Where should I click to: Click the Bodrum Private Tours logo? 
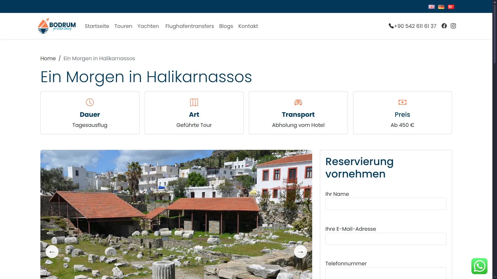click(57, 26)
